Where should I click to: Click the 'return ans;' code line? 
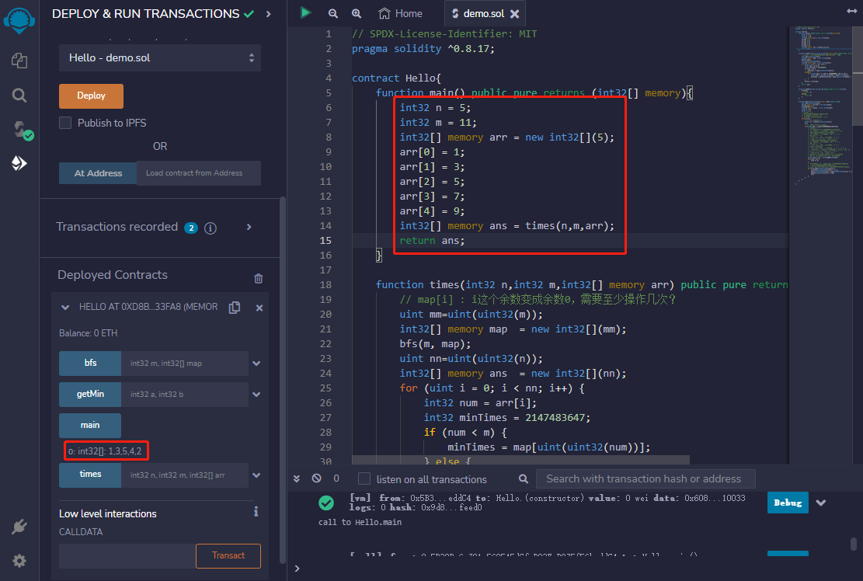432,241
